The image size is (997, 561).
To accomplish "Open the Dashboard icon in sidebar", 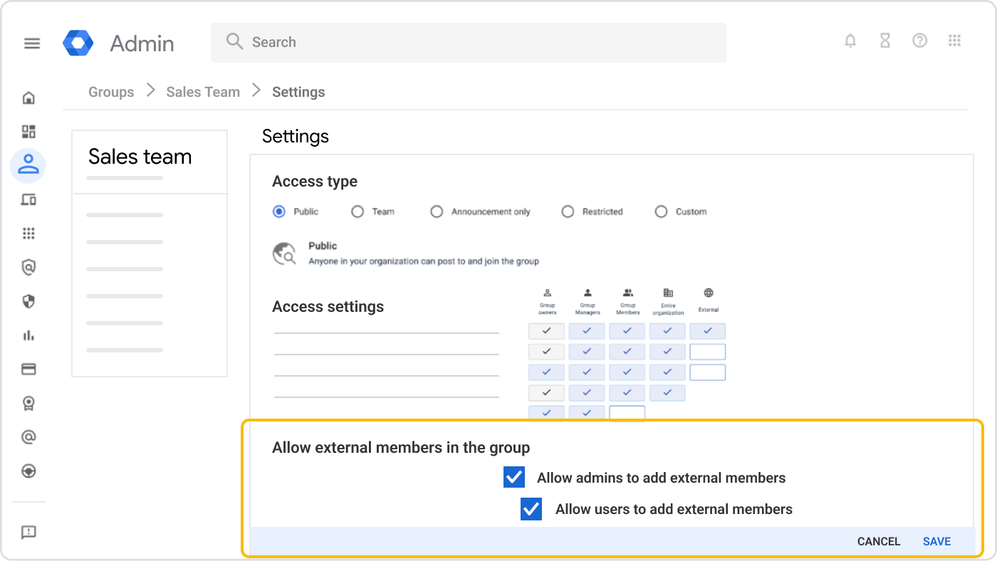I will click(x=28, y=132).
